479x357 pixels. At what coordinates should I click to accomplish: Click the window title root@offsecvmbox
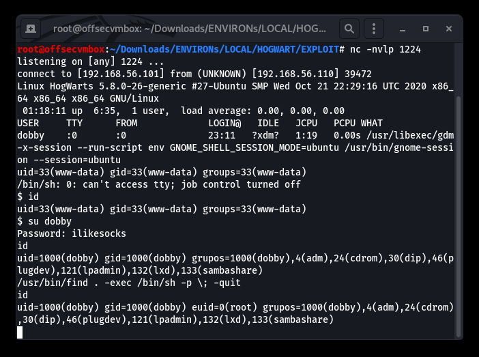[190, 29]
